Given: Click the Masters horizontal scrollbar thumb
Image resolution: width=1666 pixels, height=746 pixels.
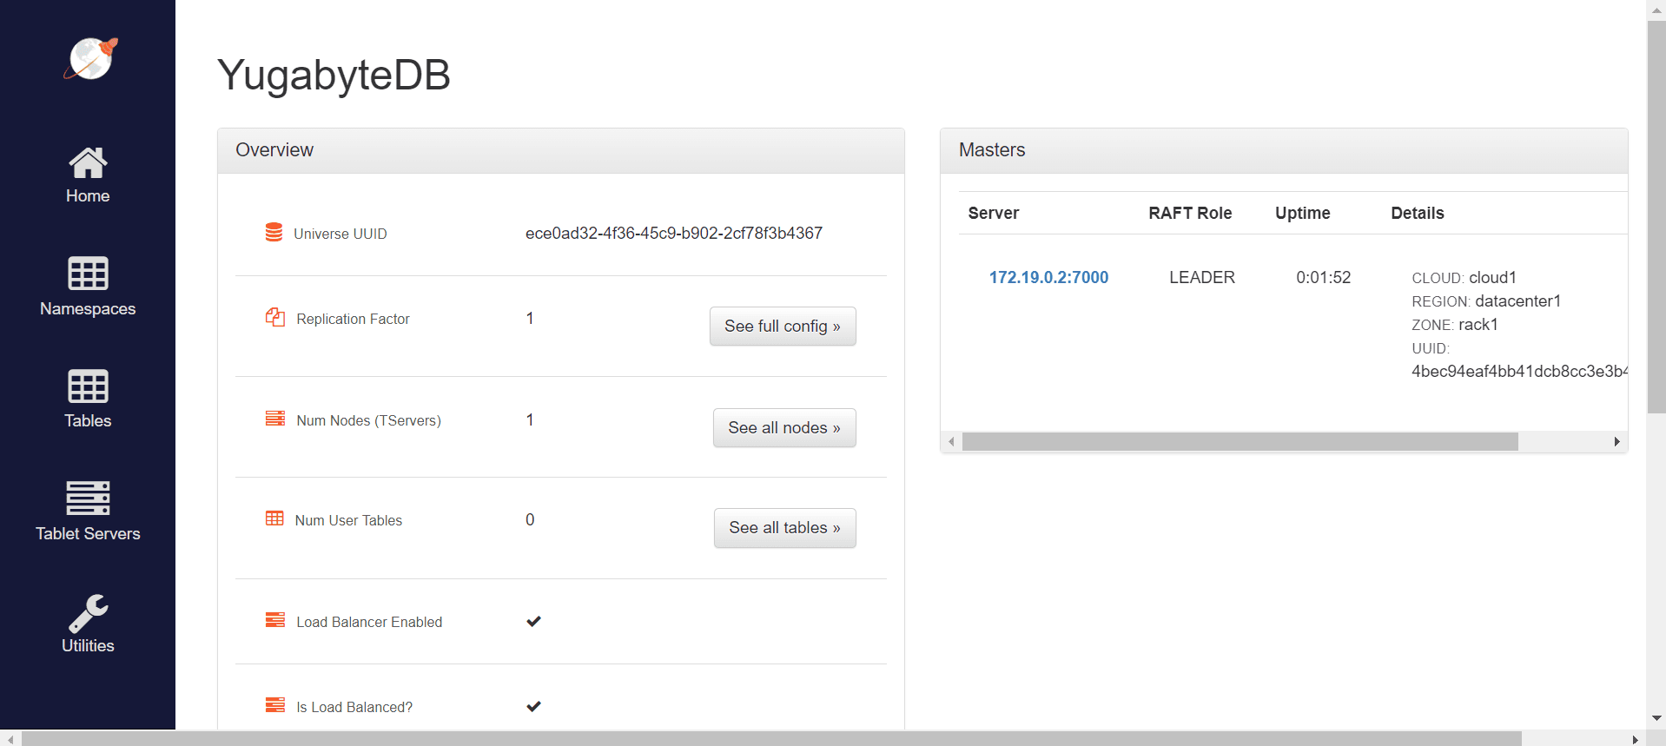Looking at the screenshot, I should [x=1240, y=442].
